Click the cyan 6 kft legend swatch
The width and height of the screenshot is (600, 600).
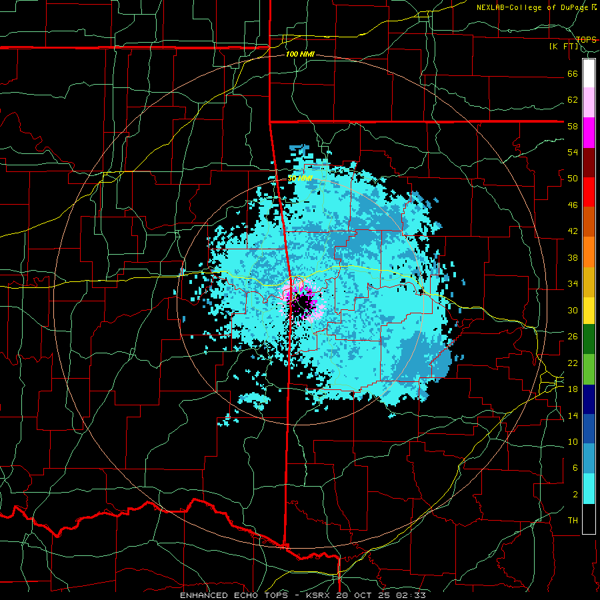pyautogui.click(x=589, y=489)
